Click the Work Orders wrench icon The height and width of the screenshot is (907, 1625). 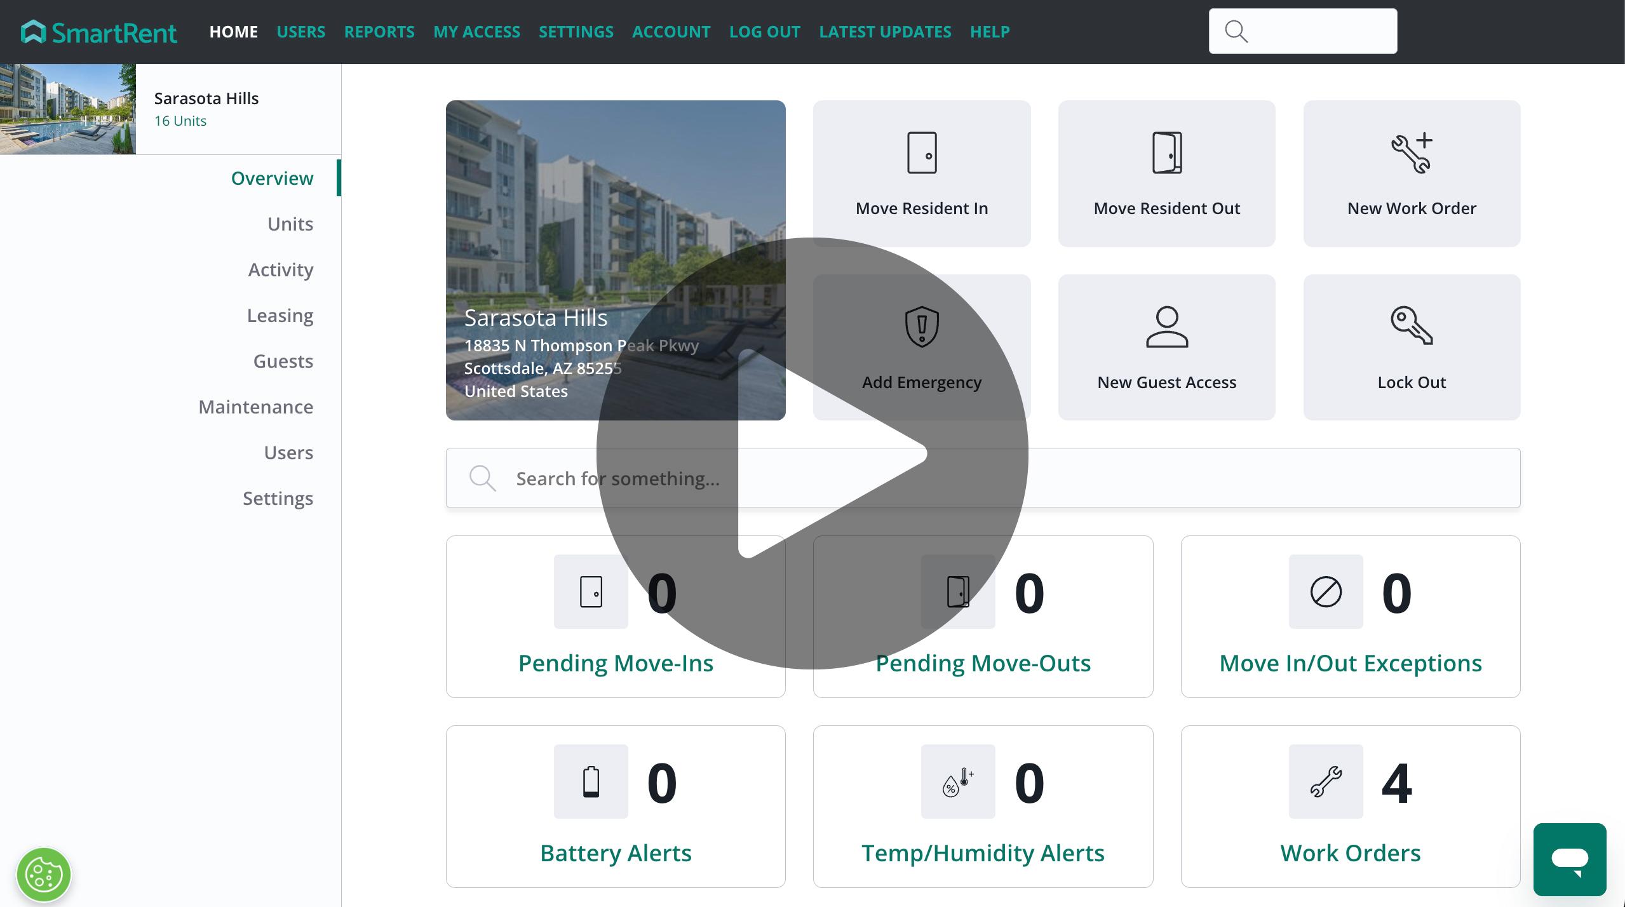[x=1326, y=781]
